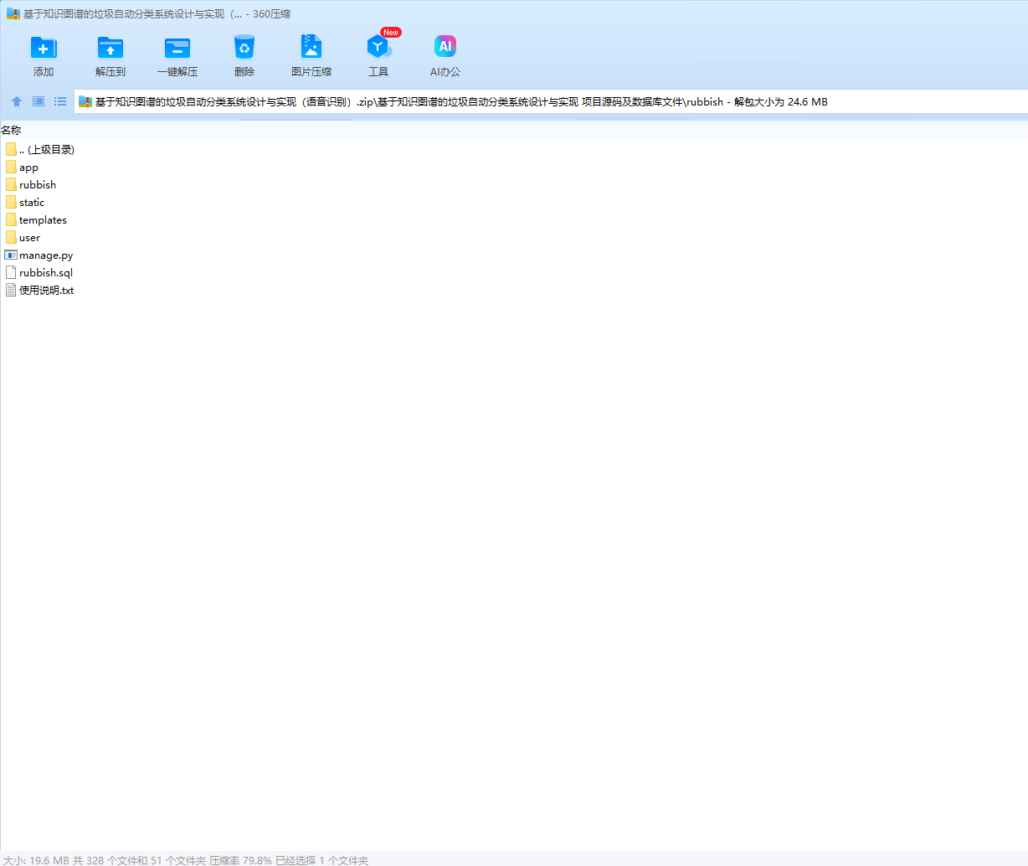Select the rubbish folder icon
The image size is (1028, 866).
pos(11,184)
